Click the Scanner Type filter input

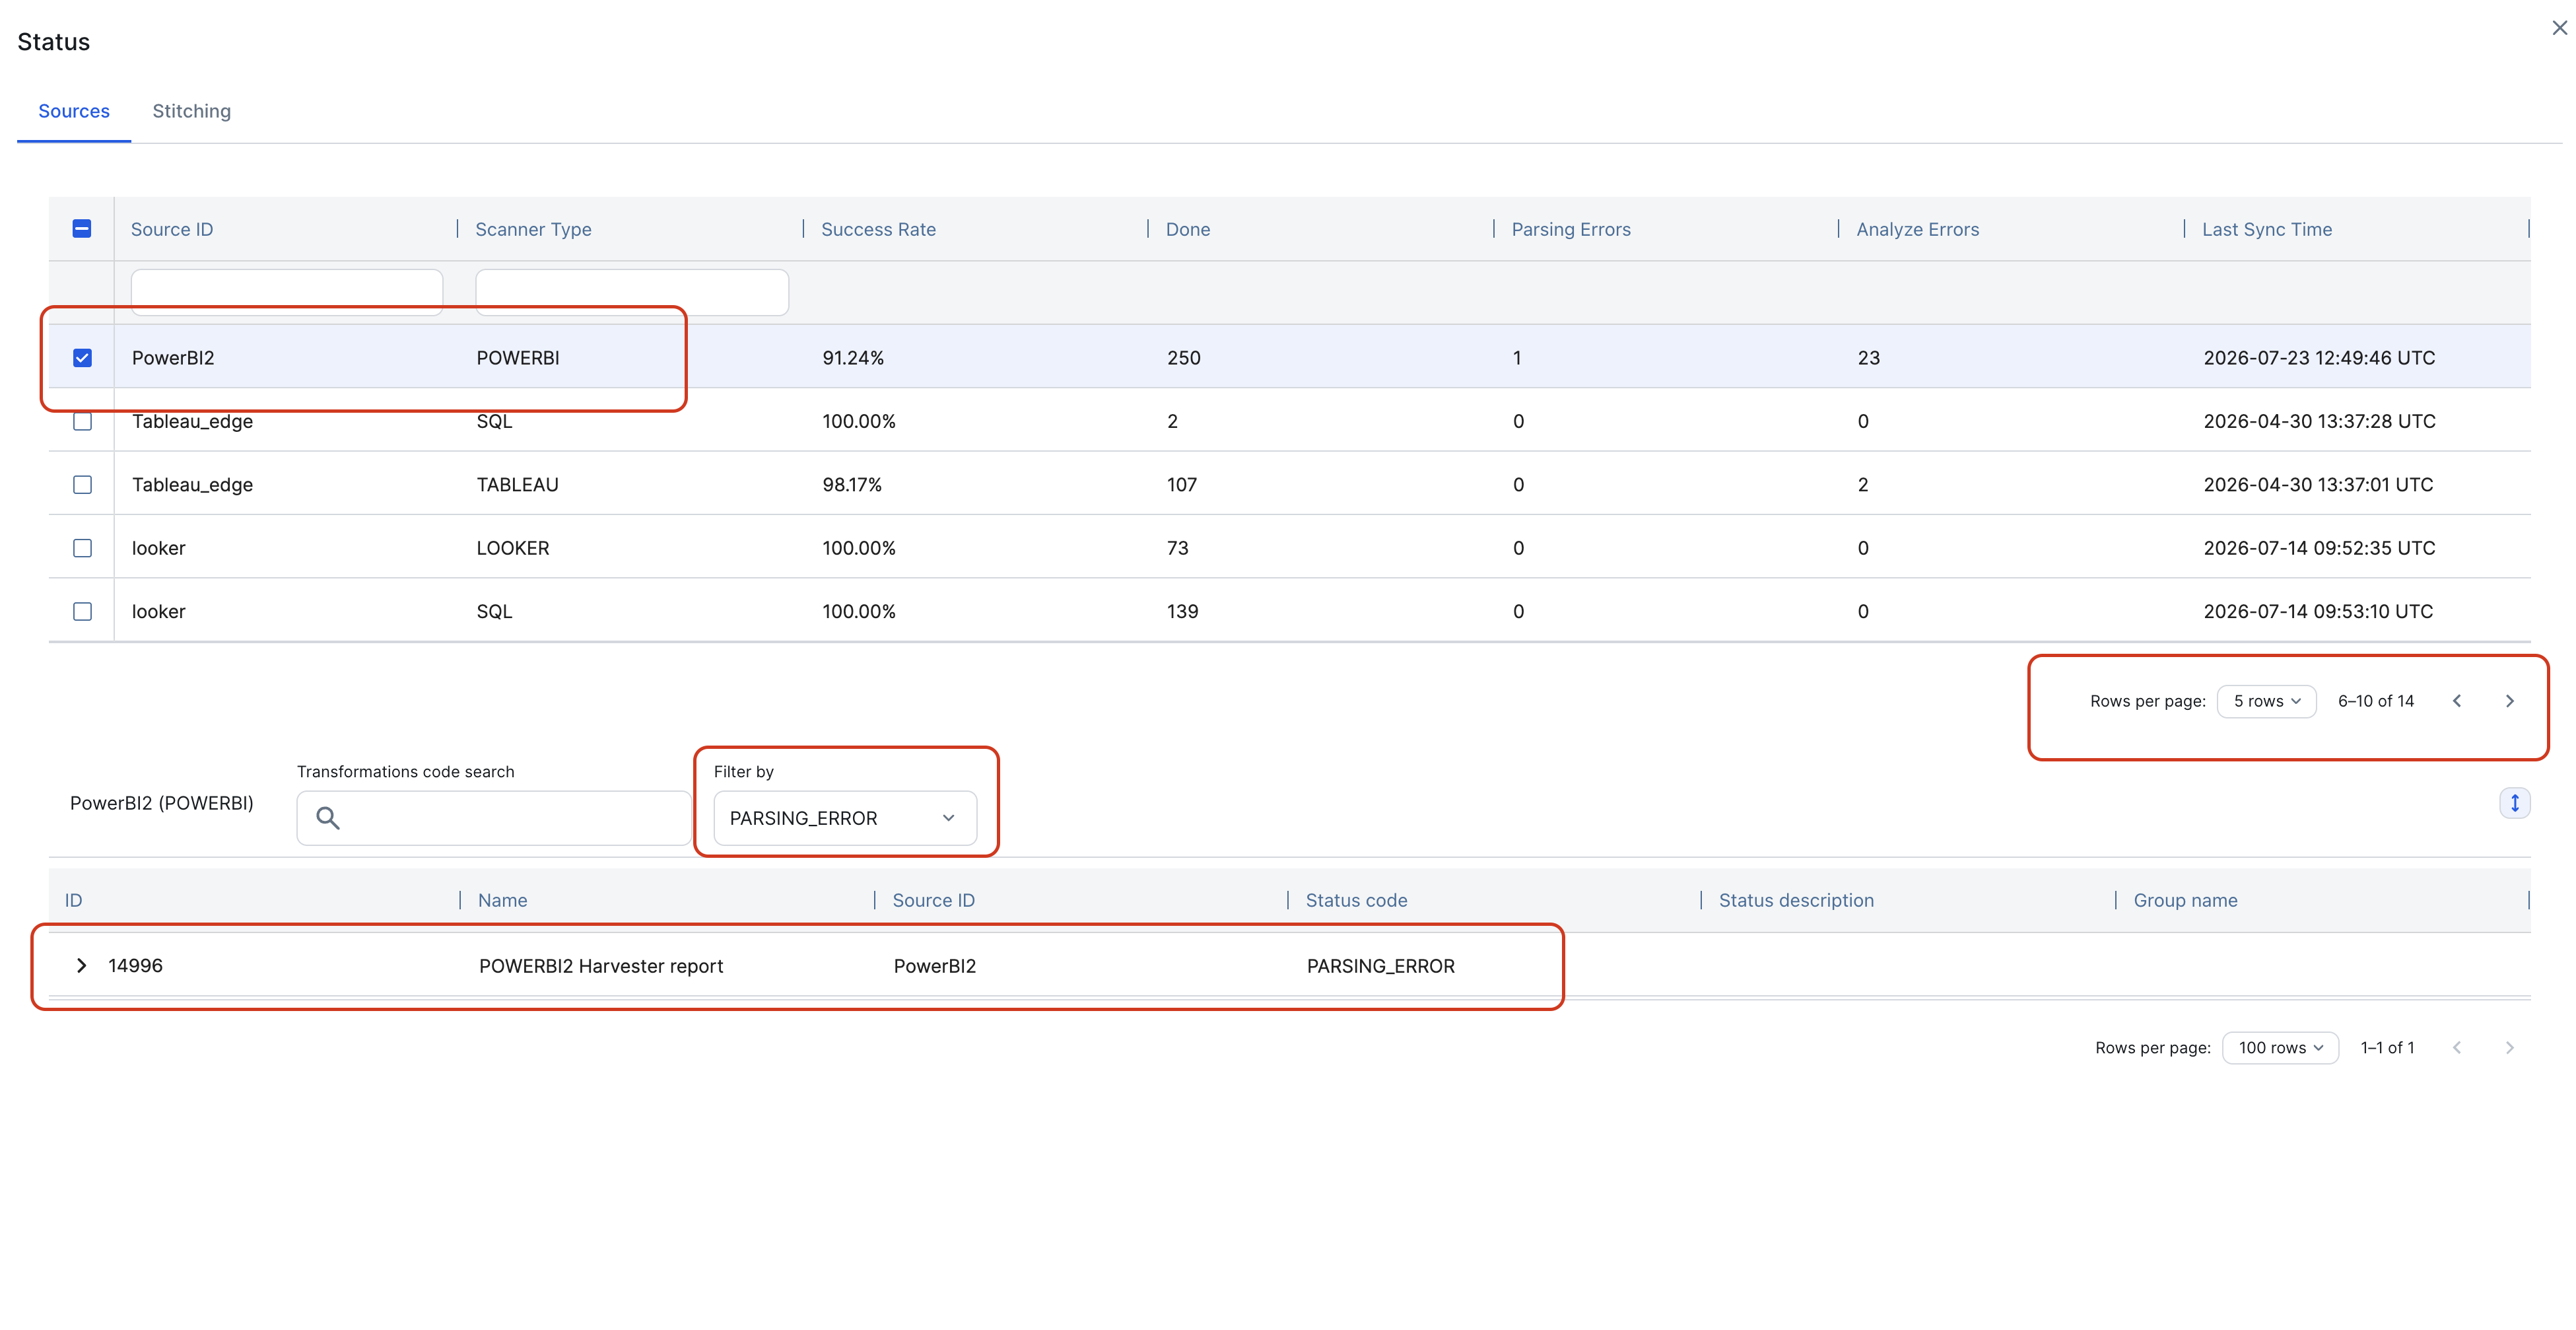point(632,292)
